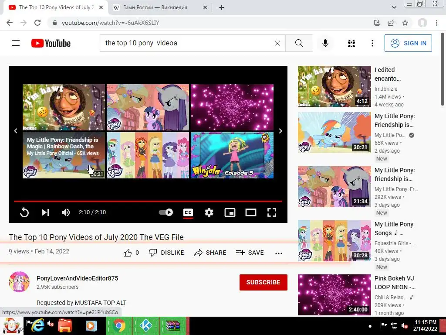Bookmark this page star icon
Viewport: 446px width, 335px height.
[x=405, y=23]
